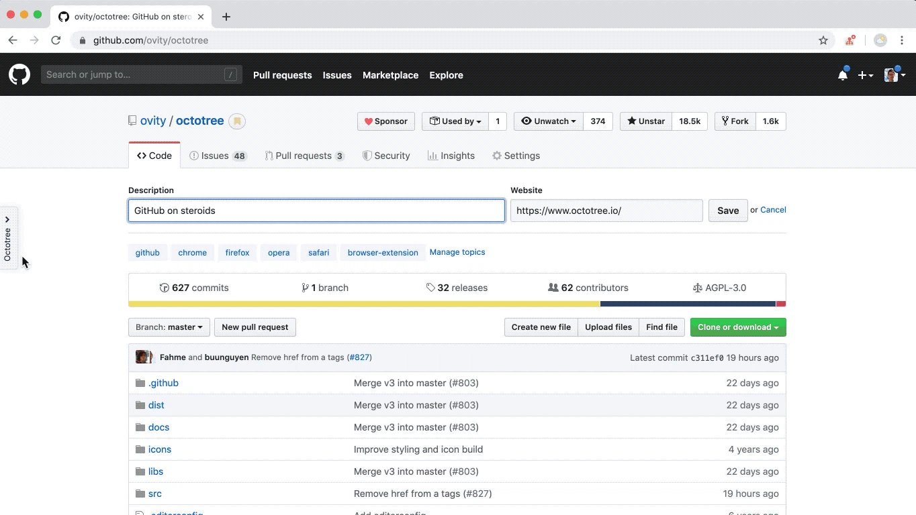This screenshot has width=916, height=515.
Task: Expand the Octotree sidebar toggle
Action: (8, 238)
